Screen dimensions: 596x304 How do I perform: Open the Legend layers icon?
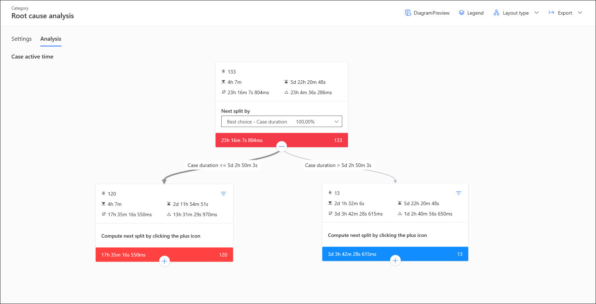pos(461,13)
